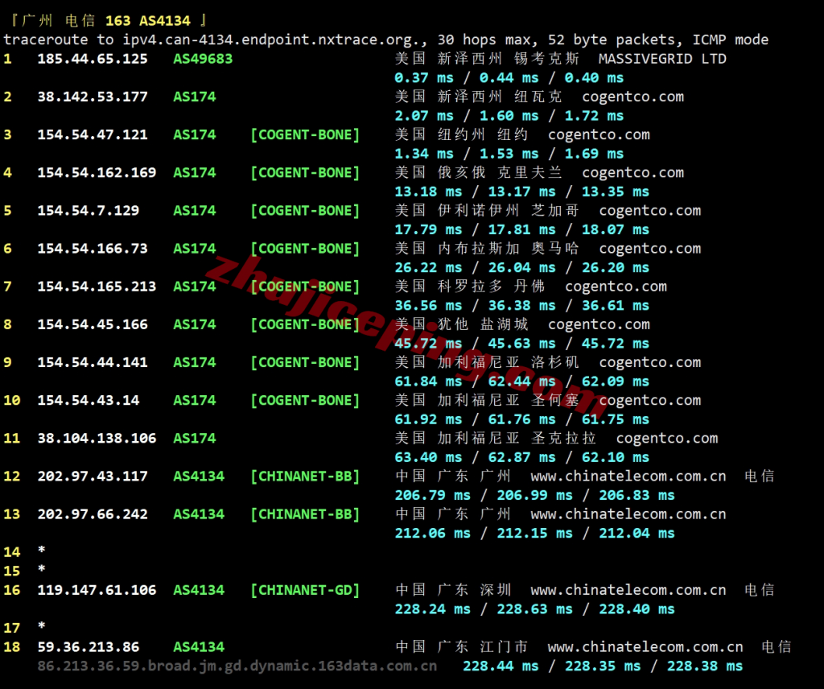Click the AS49683 label on hop 1
This screenshot has width=824, height=689.
click(x=203, y=59)
